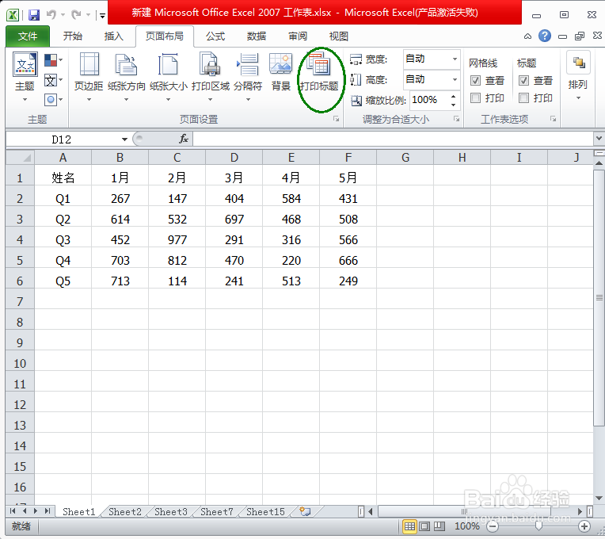605x539 pixels.
Task: Open Page Setup (页面设置) dialog launcher
Action: [x=337, y=119]
